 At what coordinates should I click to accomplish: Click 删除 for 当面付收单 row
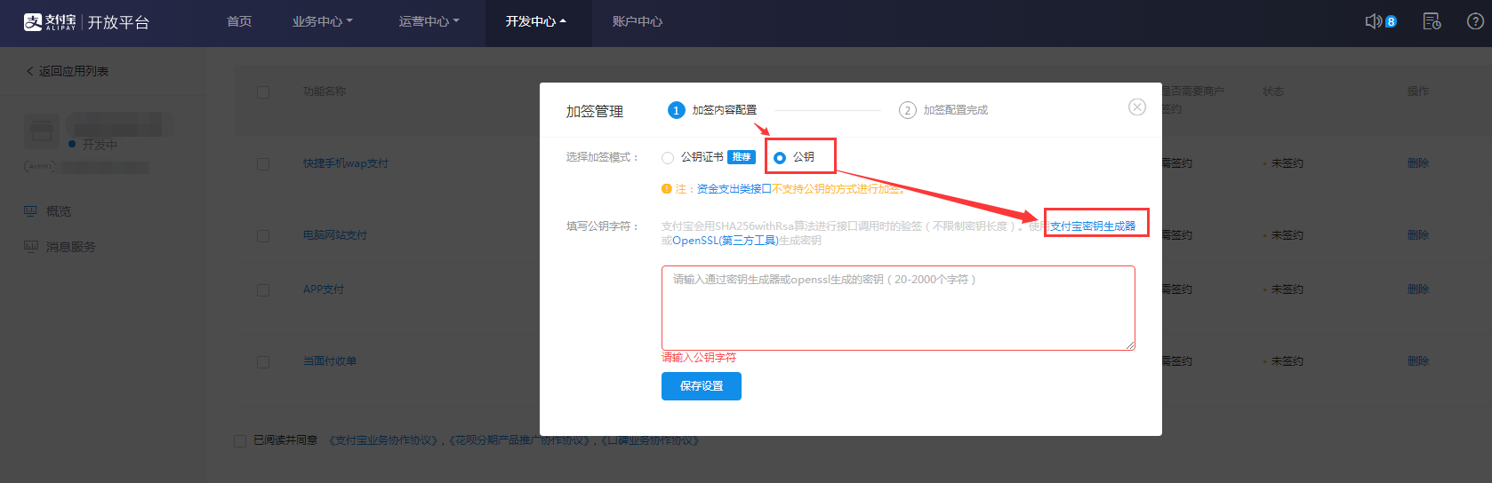tap(1418, 361)
